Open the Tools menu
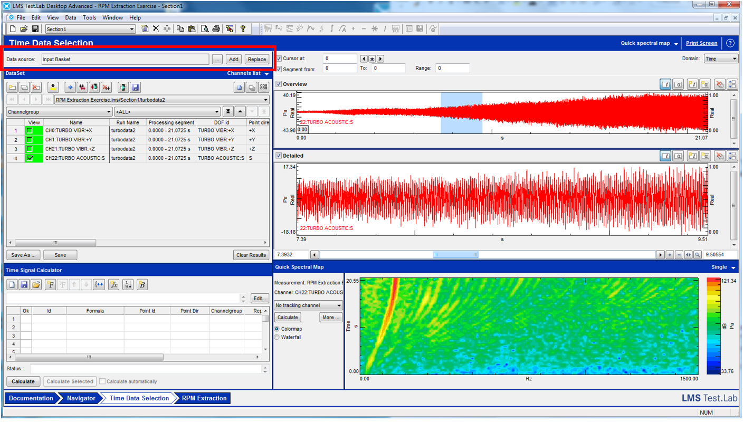 (90, 17)
